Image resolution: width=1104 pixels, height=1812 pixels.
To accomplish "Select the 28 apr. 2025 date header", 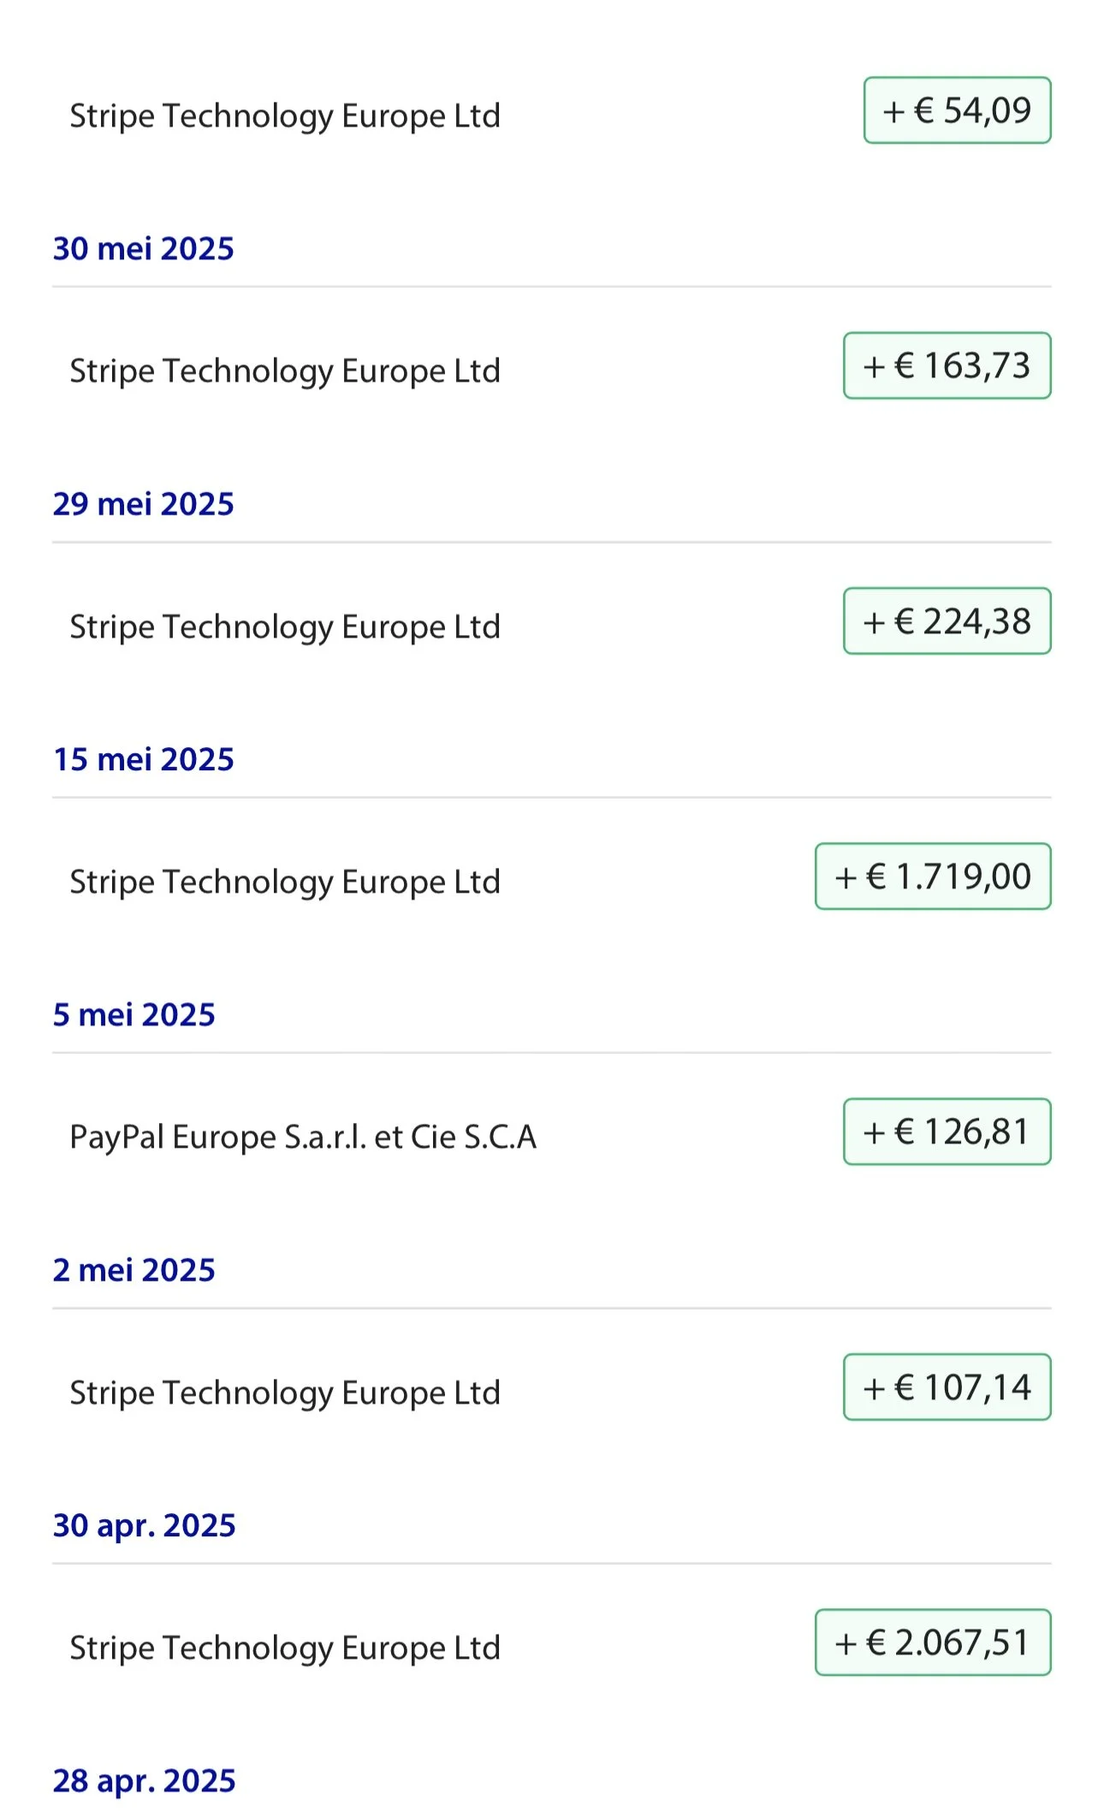I will click(144, 1780).
